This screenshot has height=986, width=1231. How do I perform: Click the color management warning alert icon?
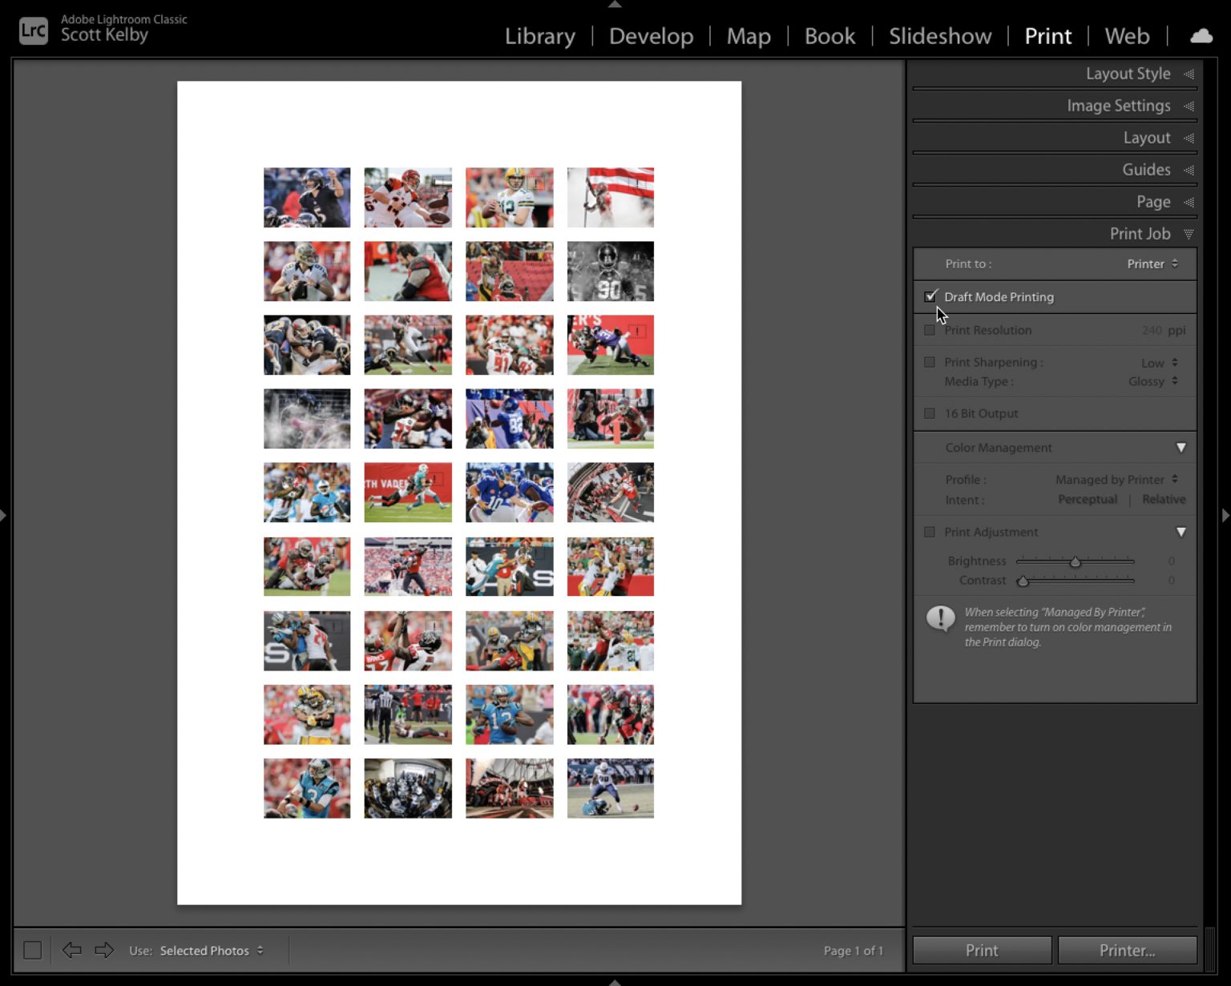tap(939, 618)
